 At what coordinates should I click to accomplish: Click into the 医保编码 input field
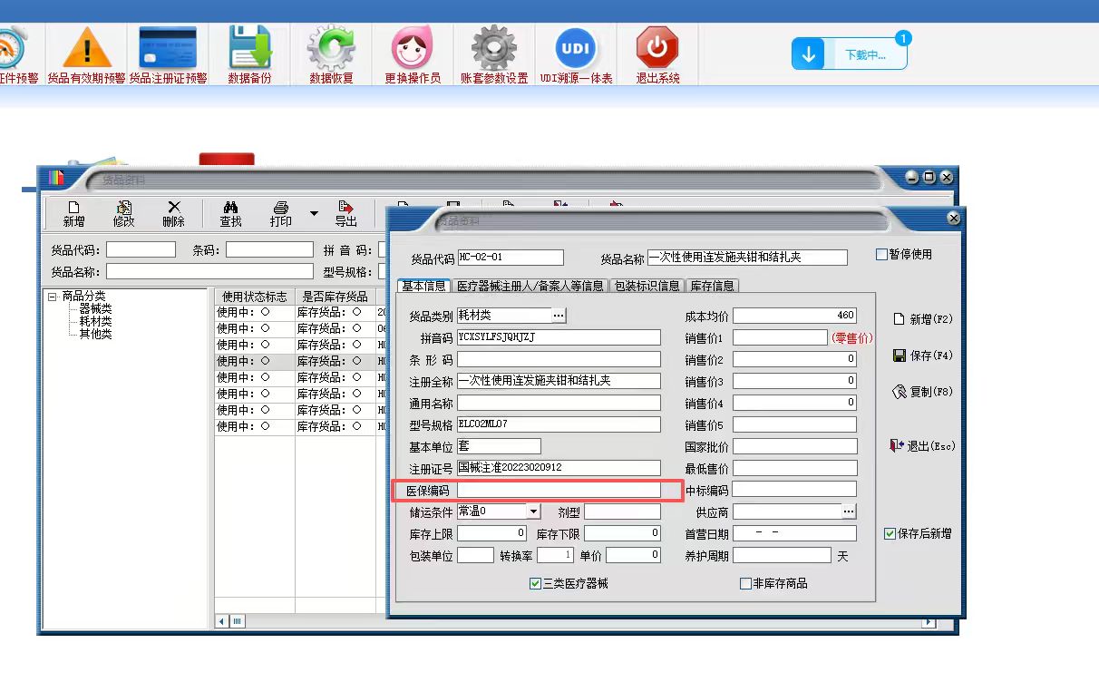pyautogui.click(x=559, y=490)
